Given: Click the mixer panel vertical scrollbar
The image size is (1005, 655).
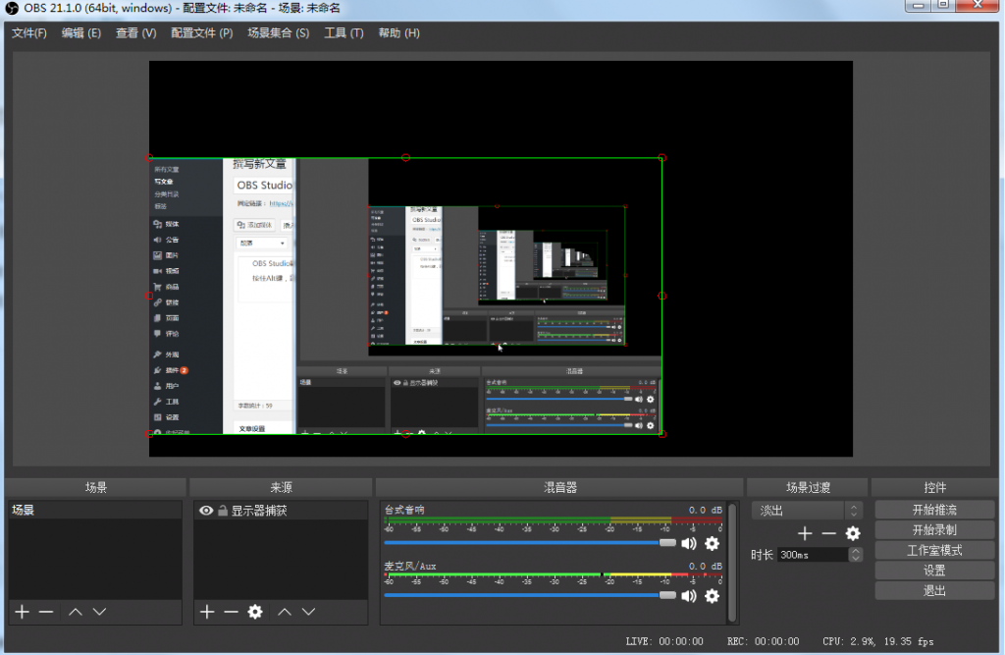Looking at the screenshot, I should point(732,563).
